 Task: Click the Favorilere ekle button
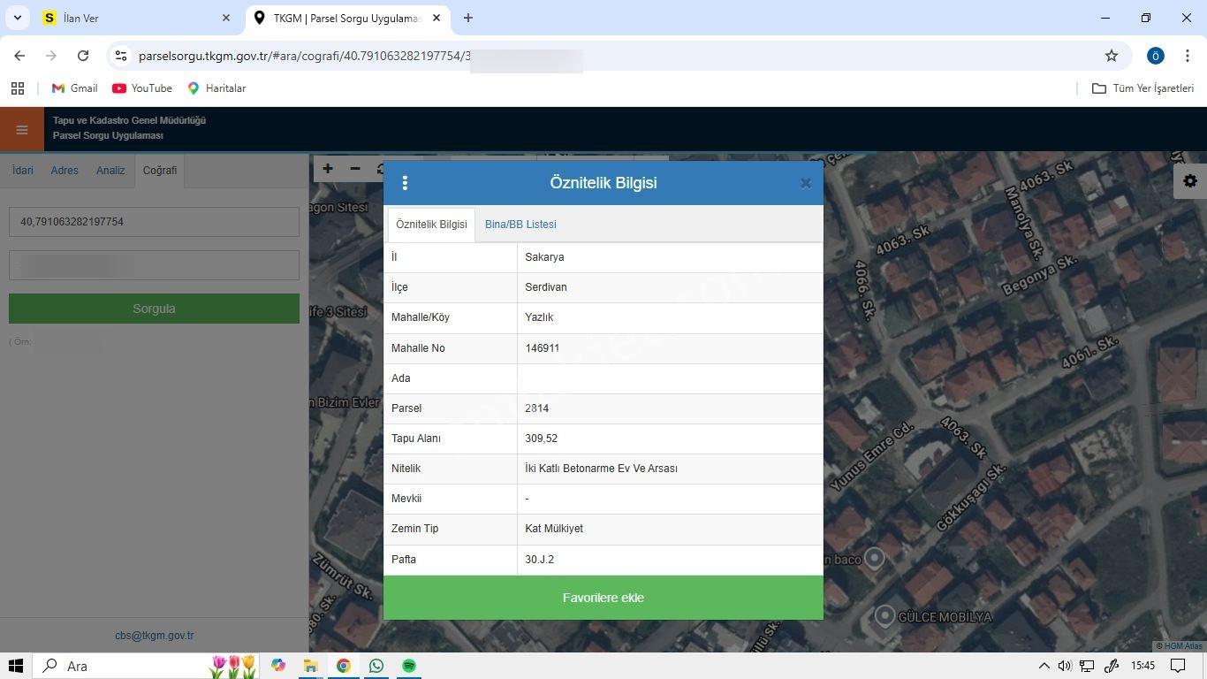603,598
